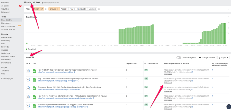This screenshot has width=231, height=110.
Task: Open JavaScript report in sidebar
Action: (x=5, y=71)
